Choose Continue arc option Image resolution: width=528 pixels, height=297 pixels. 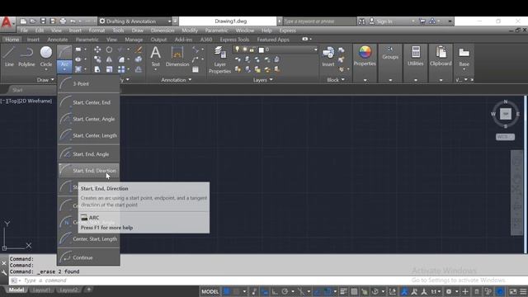(x=88, y=257)
